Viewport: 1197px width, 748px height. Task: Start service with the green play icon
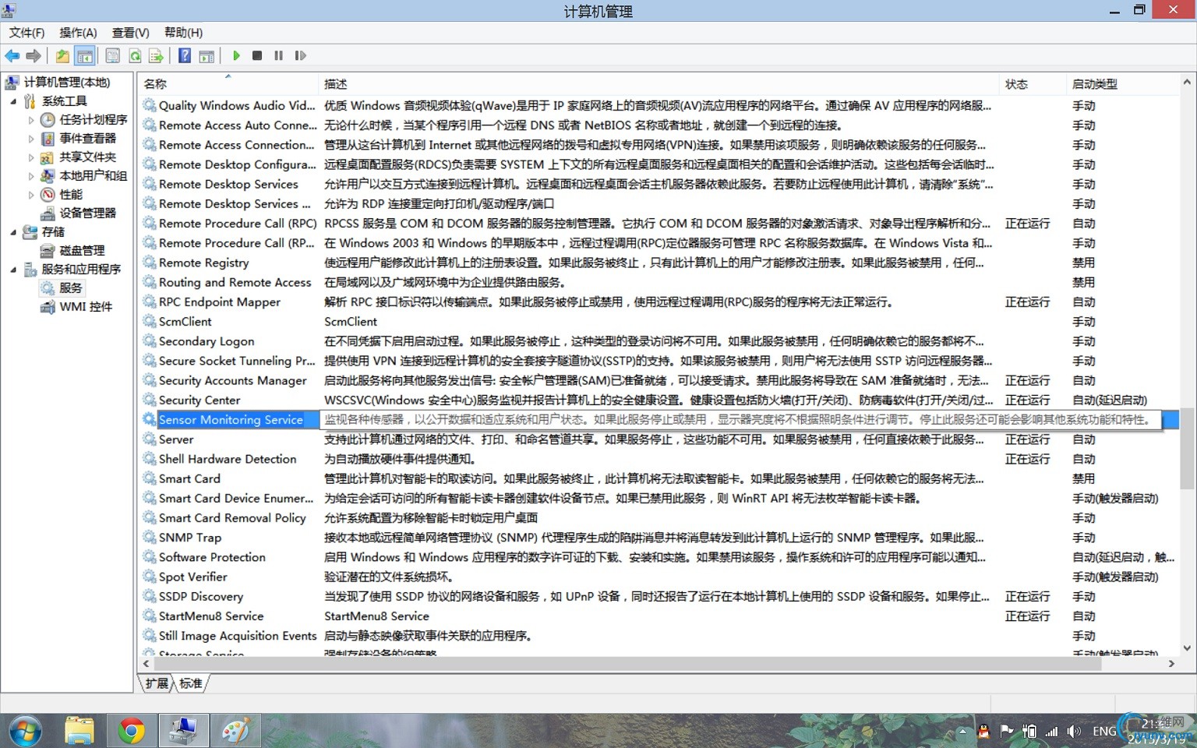tap(236, 56)
